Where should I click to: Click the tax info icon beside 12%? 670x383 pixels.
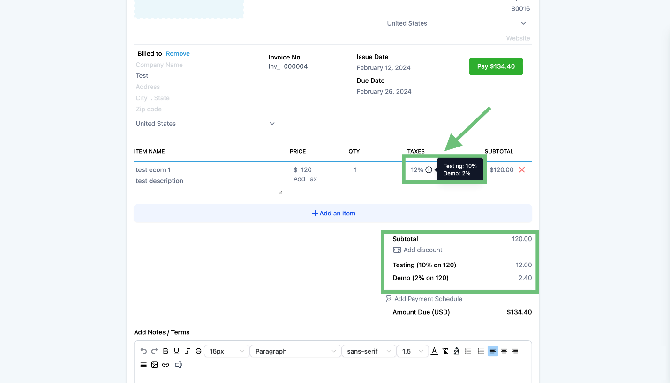[429, 170]
